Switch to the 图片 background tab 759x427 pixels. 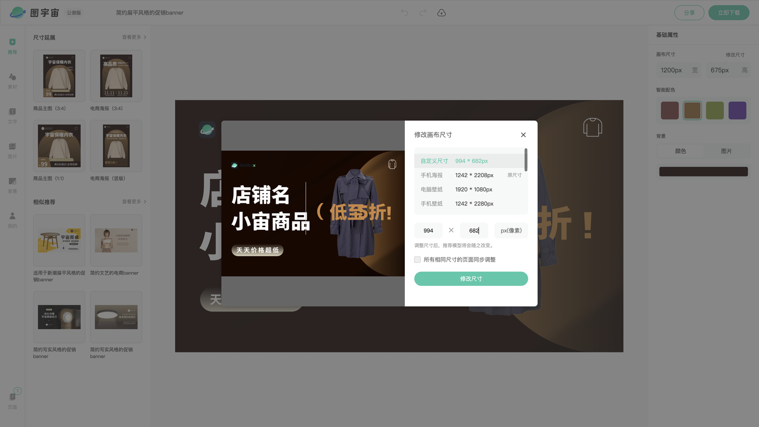coord(726,151)
